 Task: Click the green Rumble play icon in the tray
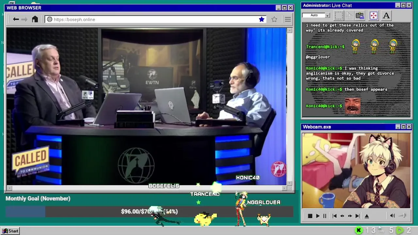(399, 230)
